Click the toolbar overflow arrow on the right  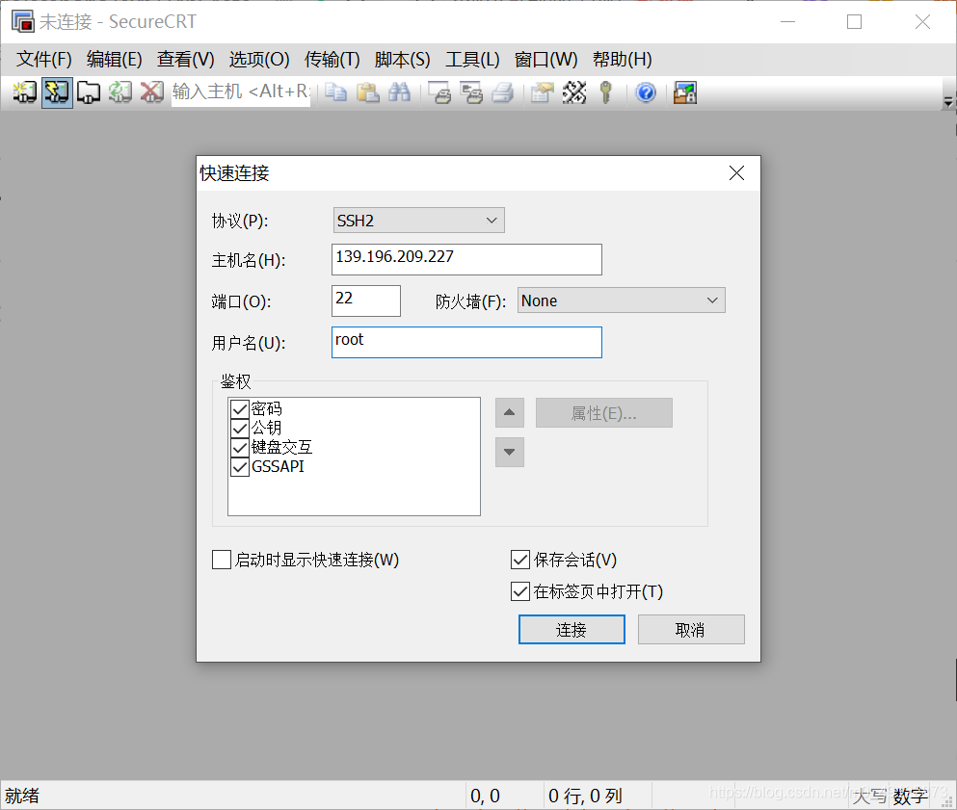tap(947, 99)
